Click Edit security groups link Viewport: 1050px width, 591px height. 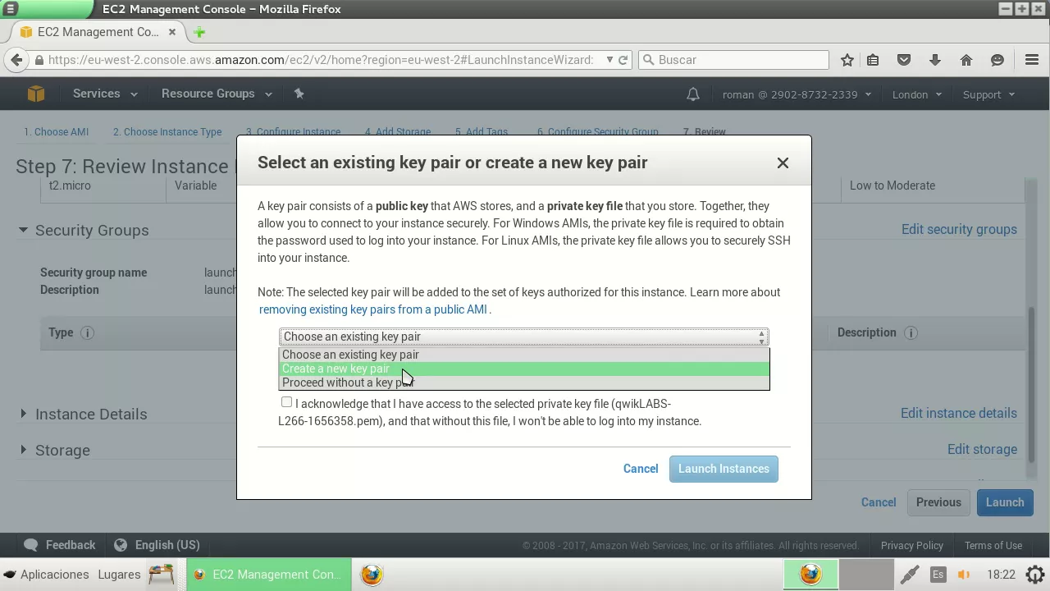pyautogui.click(x=959, y=229)
